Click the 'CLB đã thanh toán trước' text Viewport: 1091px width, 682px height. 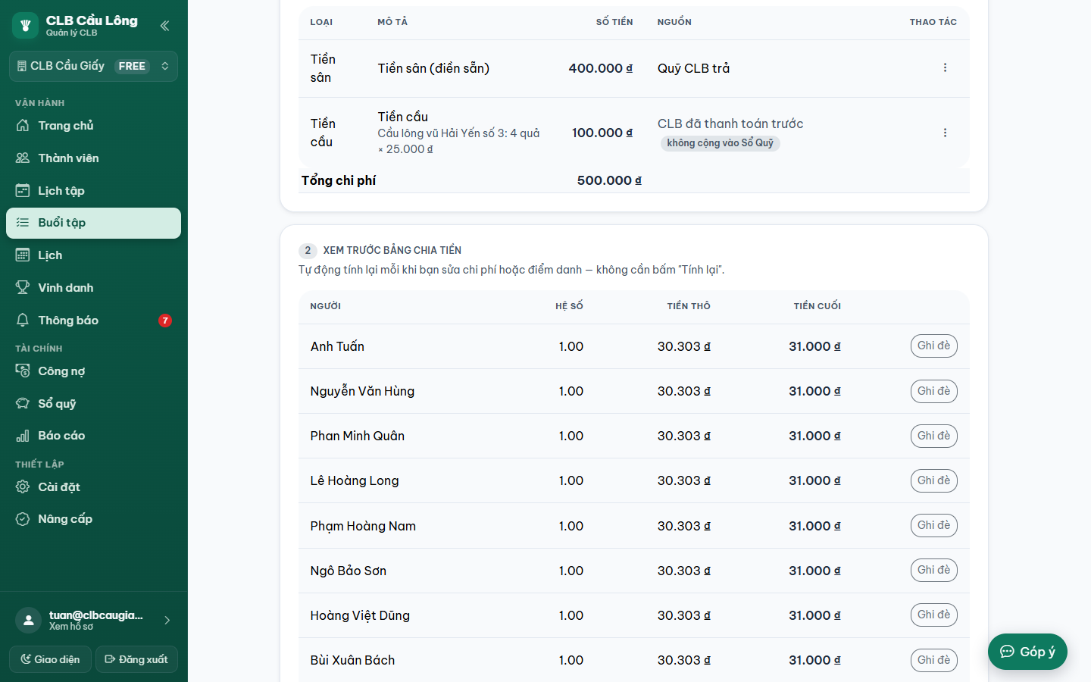click(730, 124)
